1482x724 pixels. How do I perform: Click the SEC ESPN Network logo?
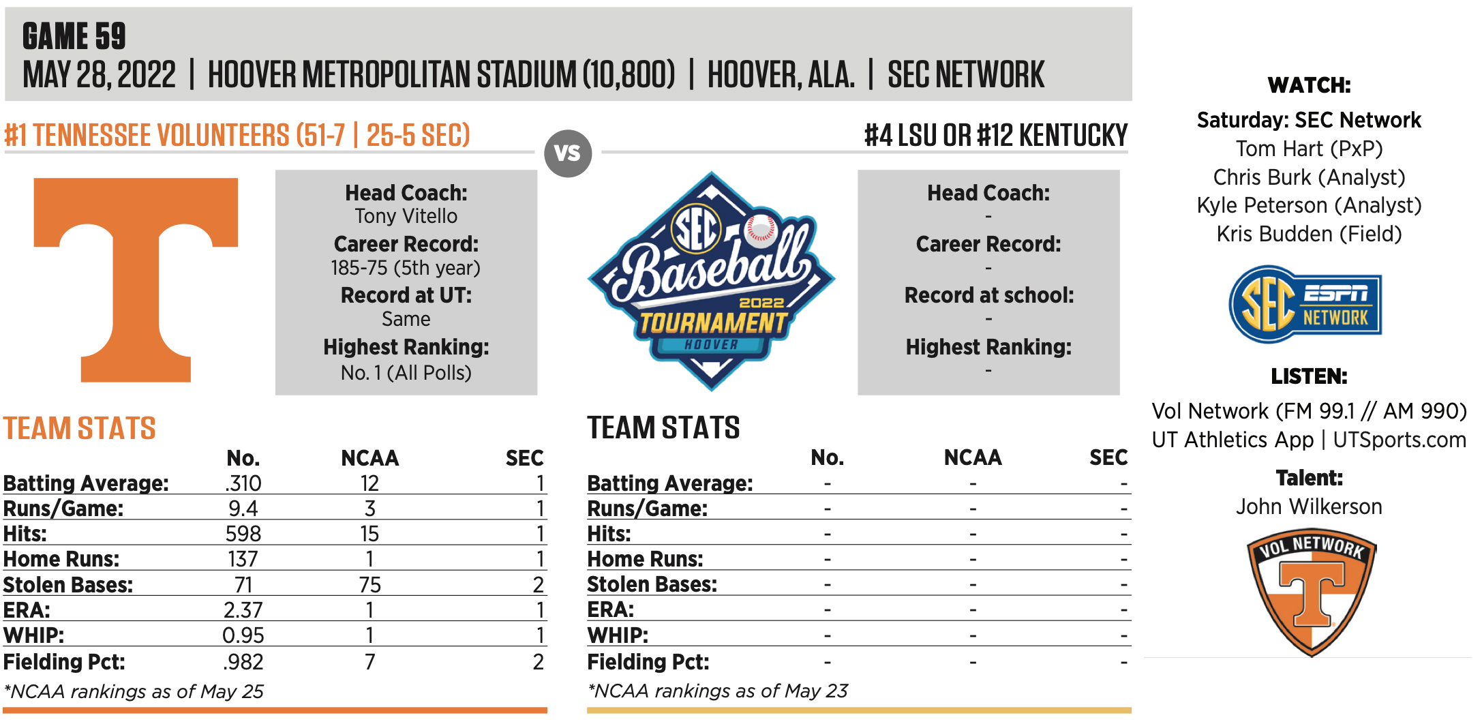tap(1305, 304)
